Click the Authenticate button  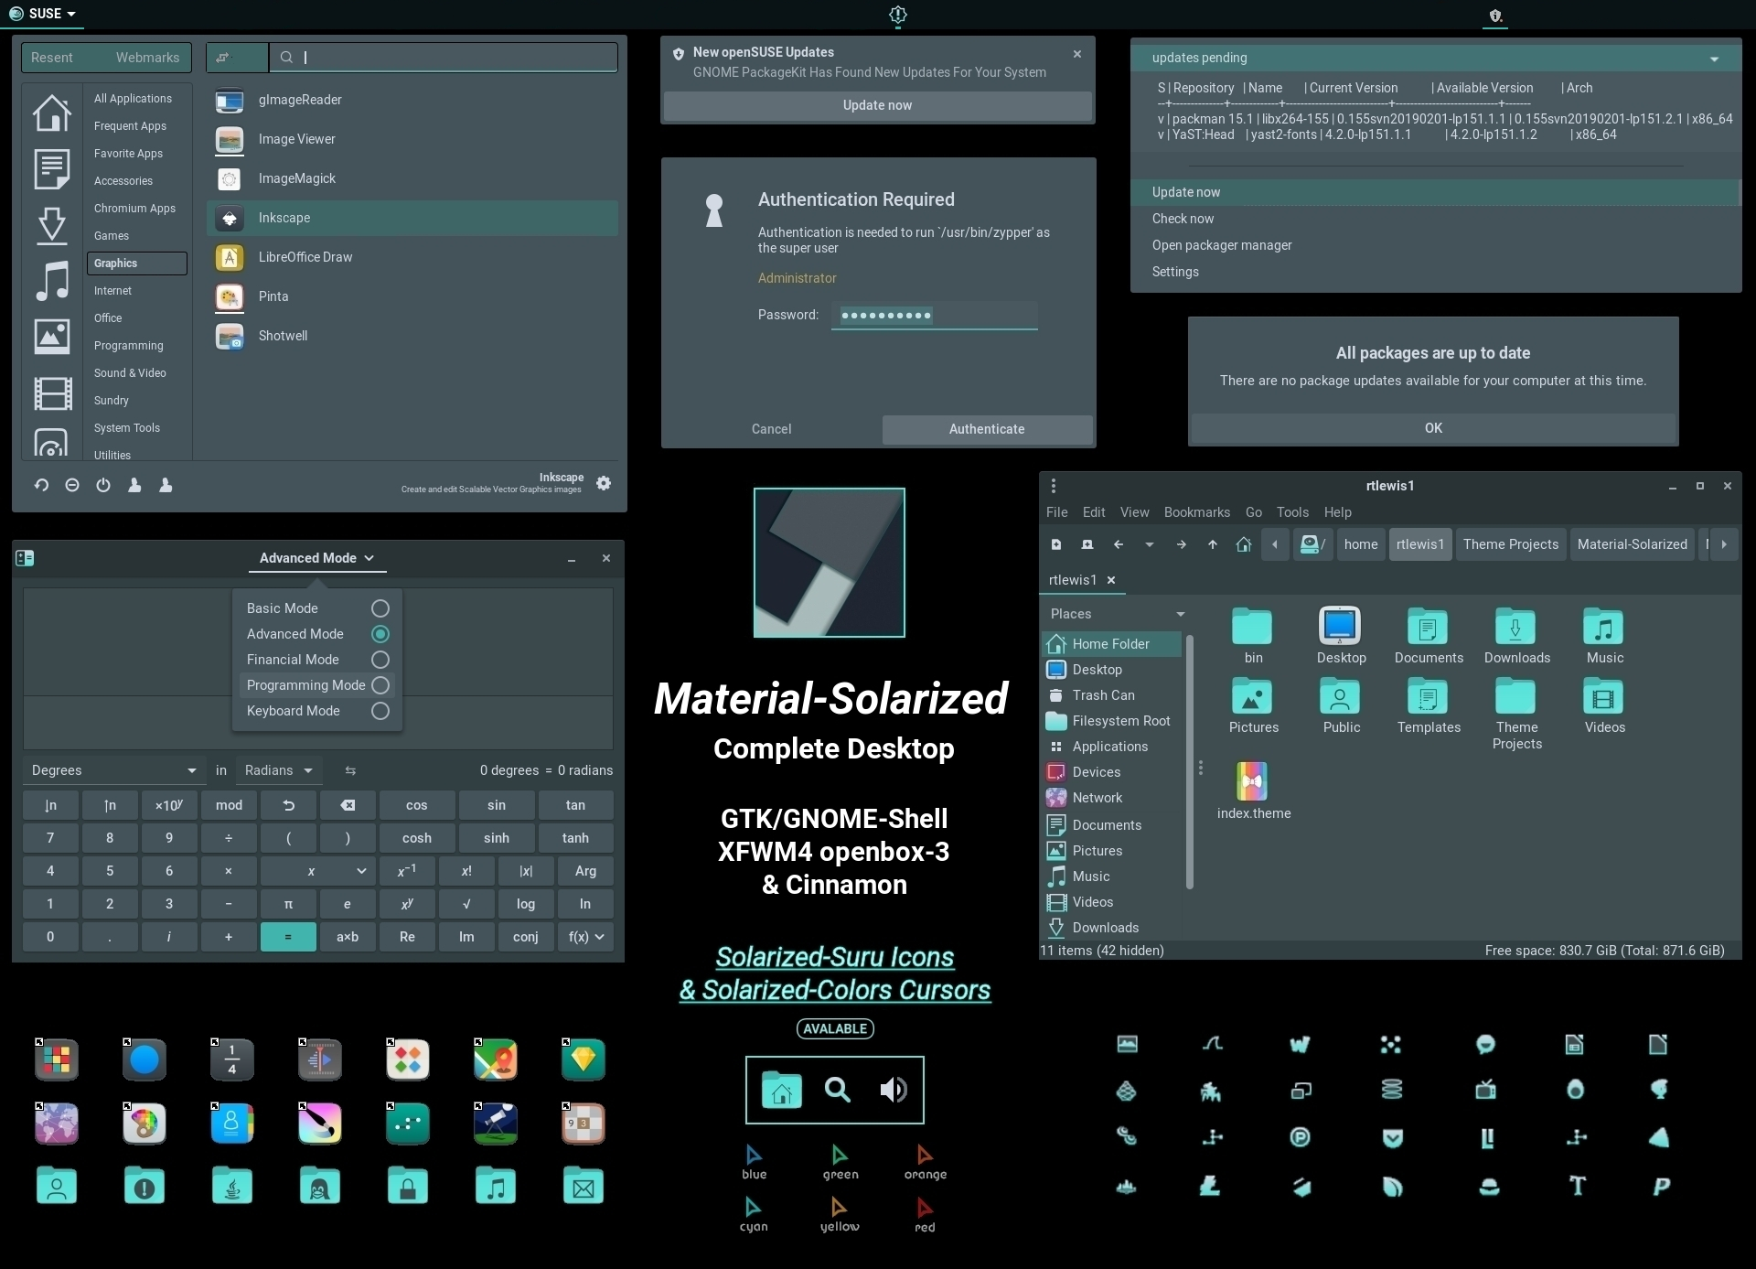tap(987, 429)
